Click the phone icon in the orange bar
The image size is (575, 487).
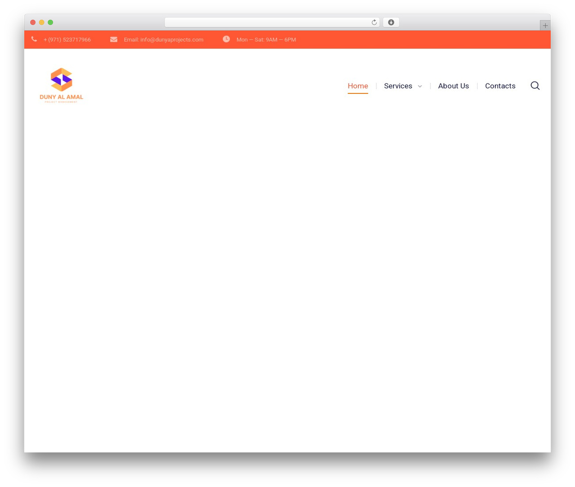tap(34, 40)
